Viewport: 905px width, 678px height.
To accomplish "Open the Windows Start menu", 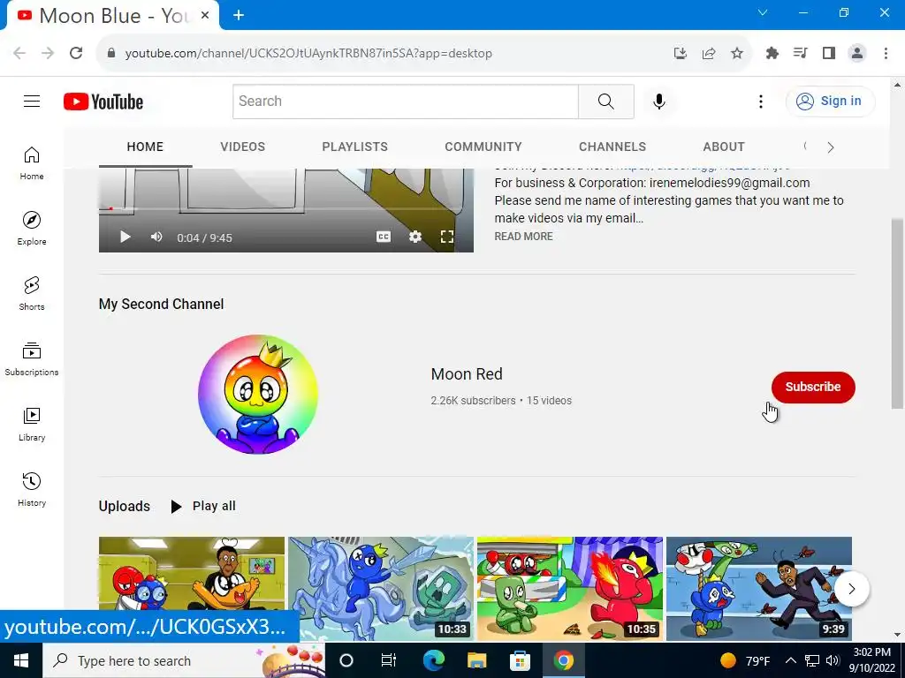I will pyautogui.click(x=21, y=660).
